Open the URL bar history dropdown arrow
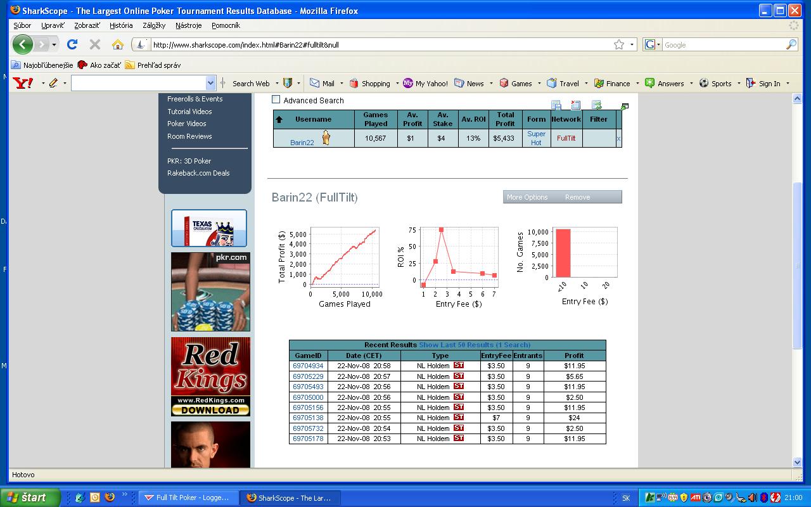Image resolution: width=811 pixels, height=507 pixels. (632, 44)
